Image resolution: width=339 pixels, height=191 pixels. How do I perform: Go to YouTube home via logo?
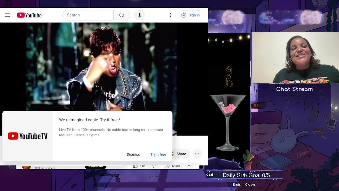(29, 15)
